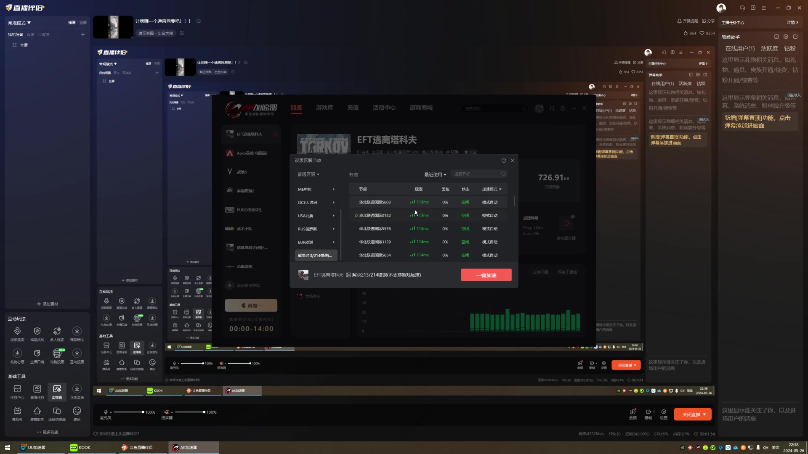The width and height of the screenshot is (808, 454).
Task: Adjust the 麦克风 volume slider in main window
Action: pyautogui.click(x=128, y=412)
